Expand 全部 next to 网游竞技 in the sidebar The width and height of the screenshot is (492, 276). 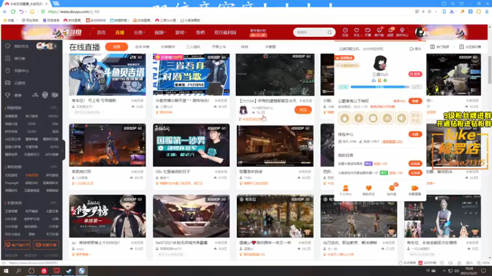click(x=54, y=108)
